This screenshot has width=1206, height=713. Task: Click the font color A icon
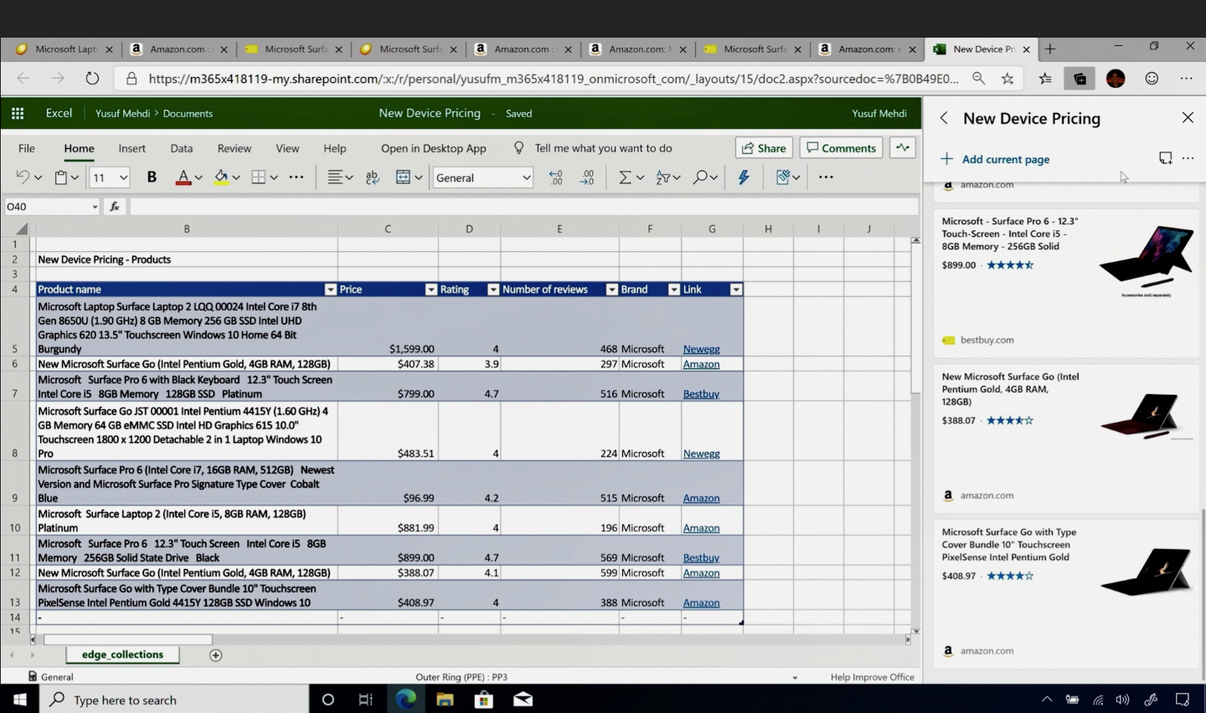[183, 177]
